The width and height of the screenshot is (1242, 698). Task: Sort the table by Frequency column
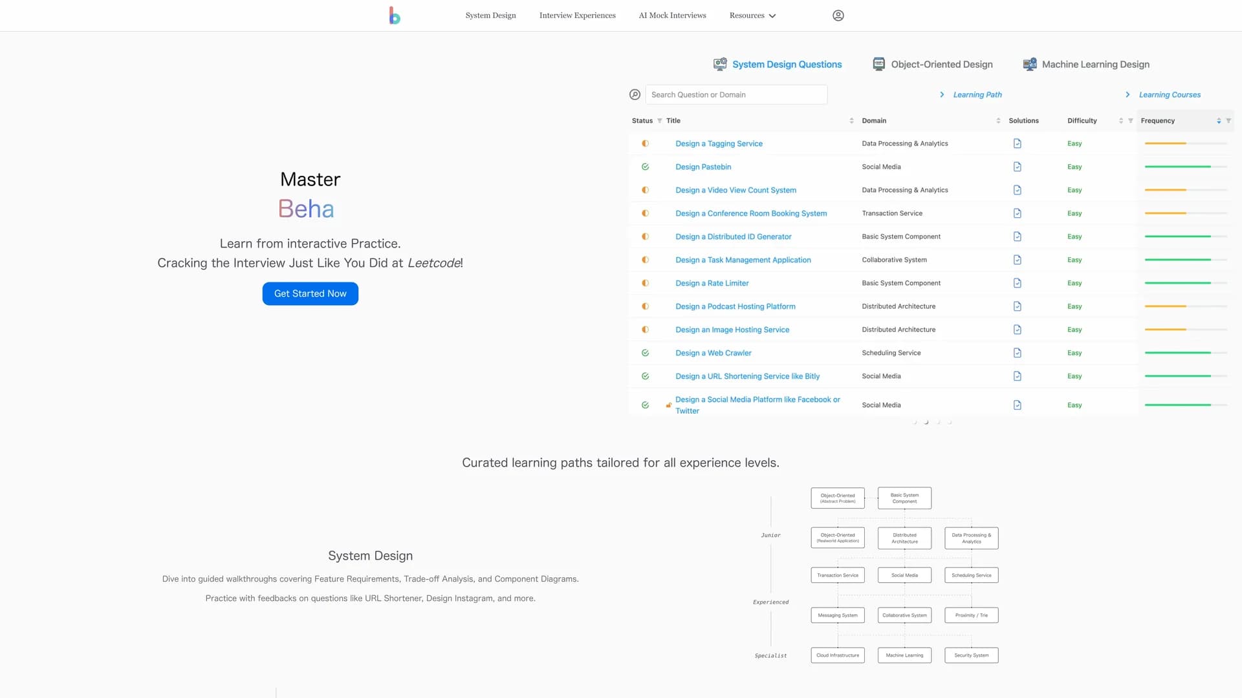[1219, 121]
